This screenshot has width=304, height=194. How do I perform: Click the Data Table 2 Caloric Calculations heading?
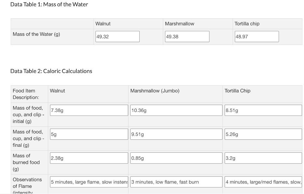51,71
